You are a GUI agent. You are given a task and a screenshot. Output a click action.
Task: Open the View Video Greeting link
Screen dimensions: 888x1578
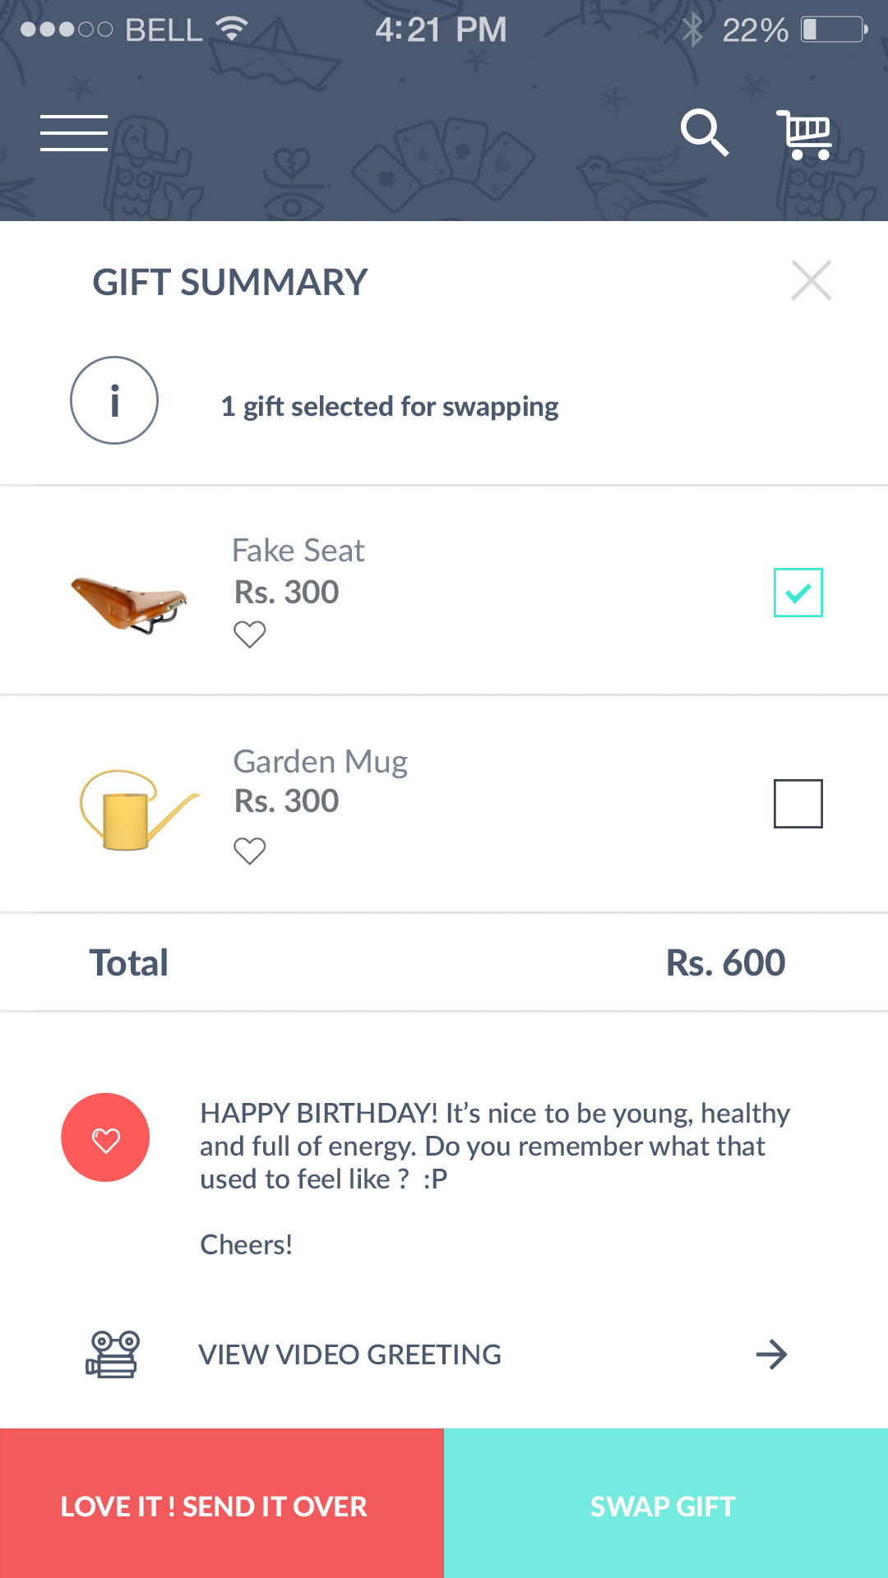tap(350, 1354)
